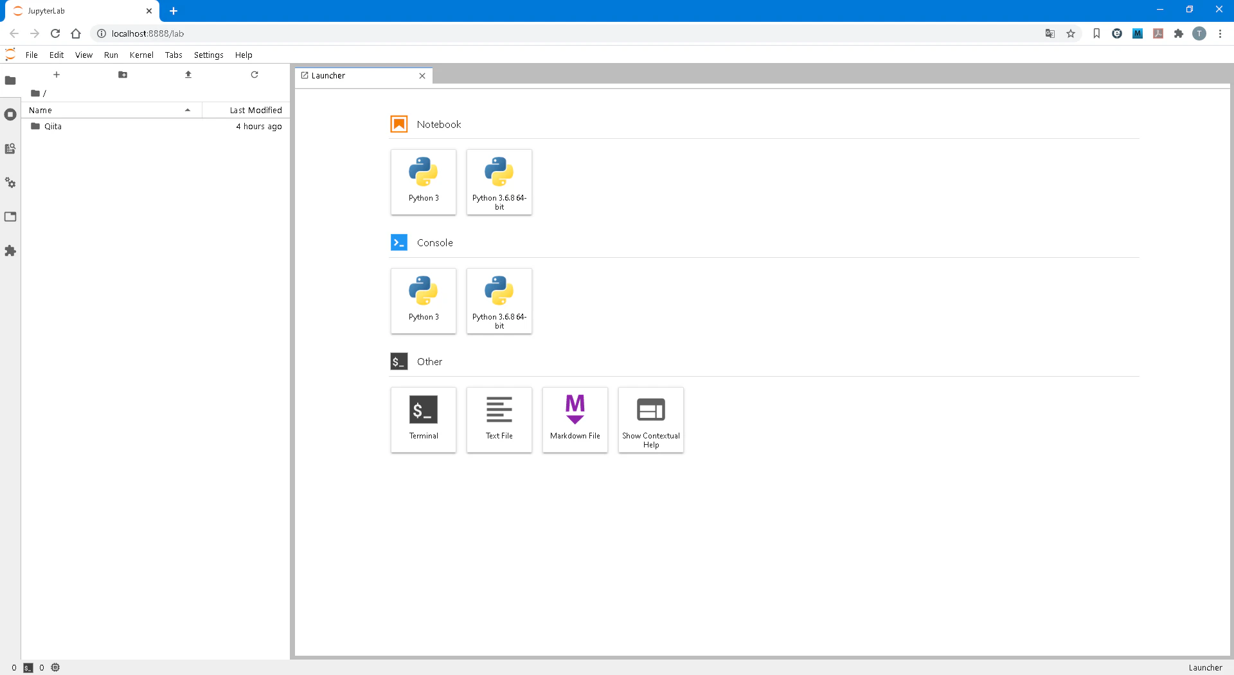Viewport: 1234px width, 675px height.
Task: Open the File Browser sidebar panel
Action: (x=10, y=80)
